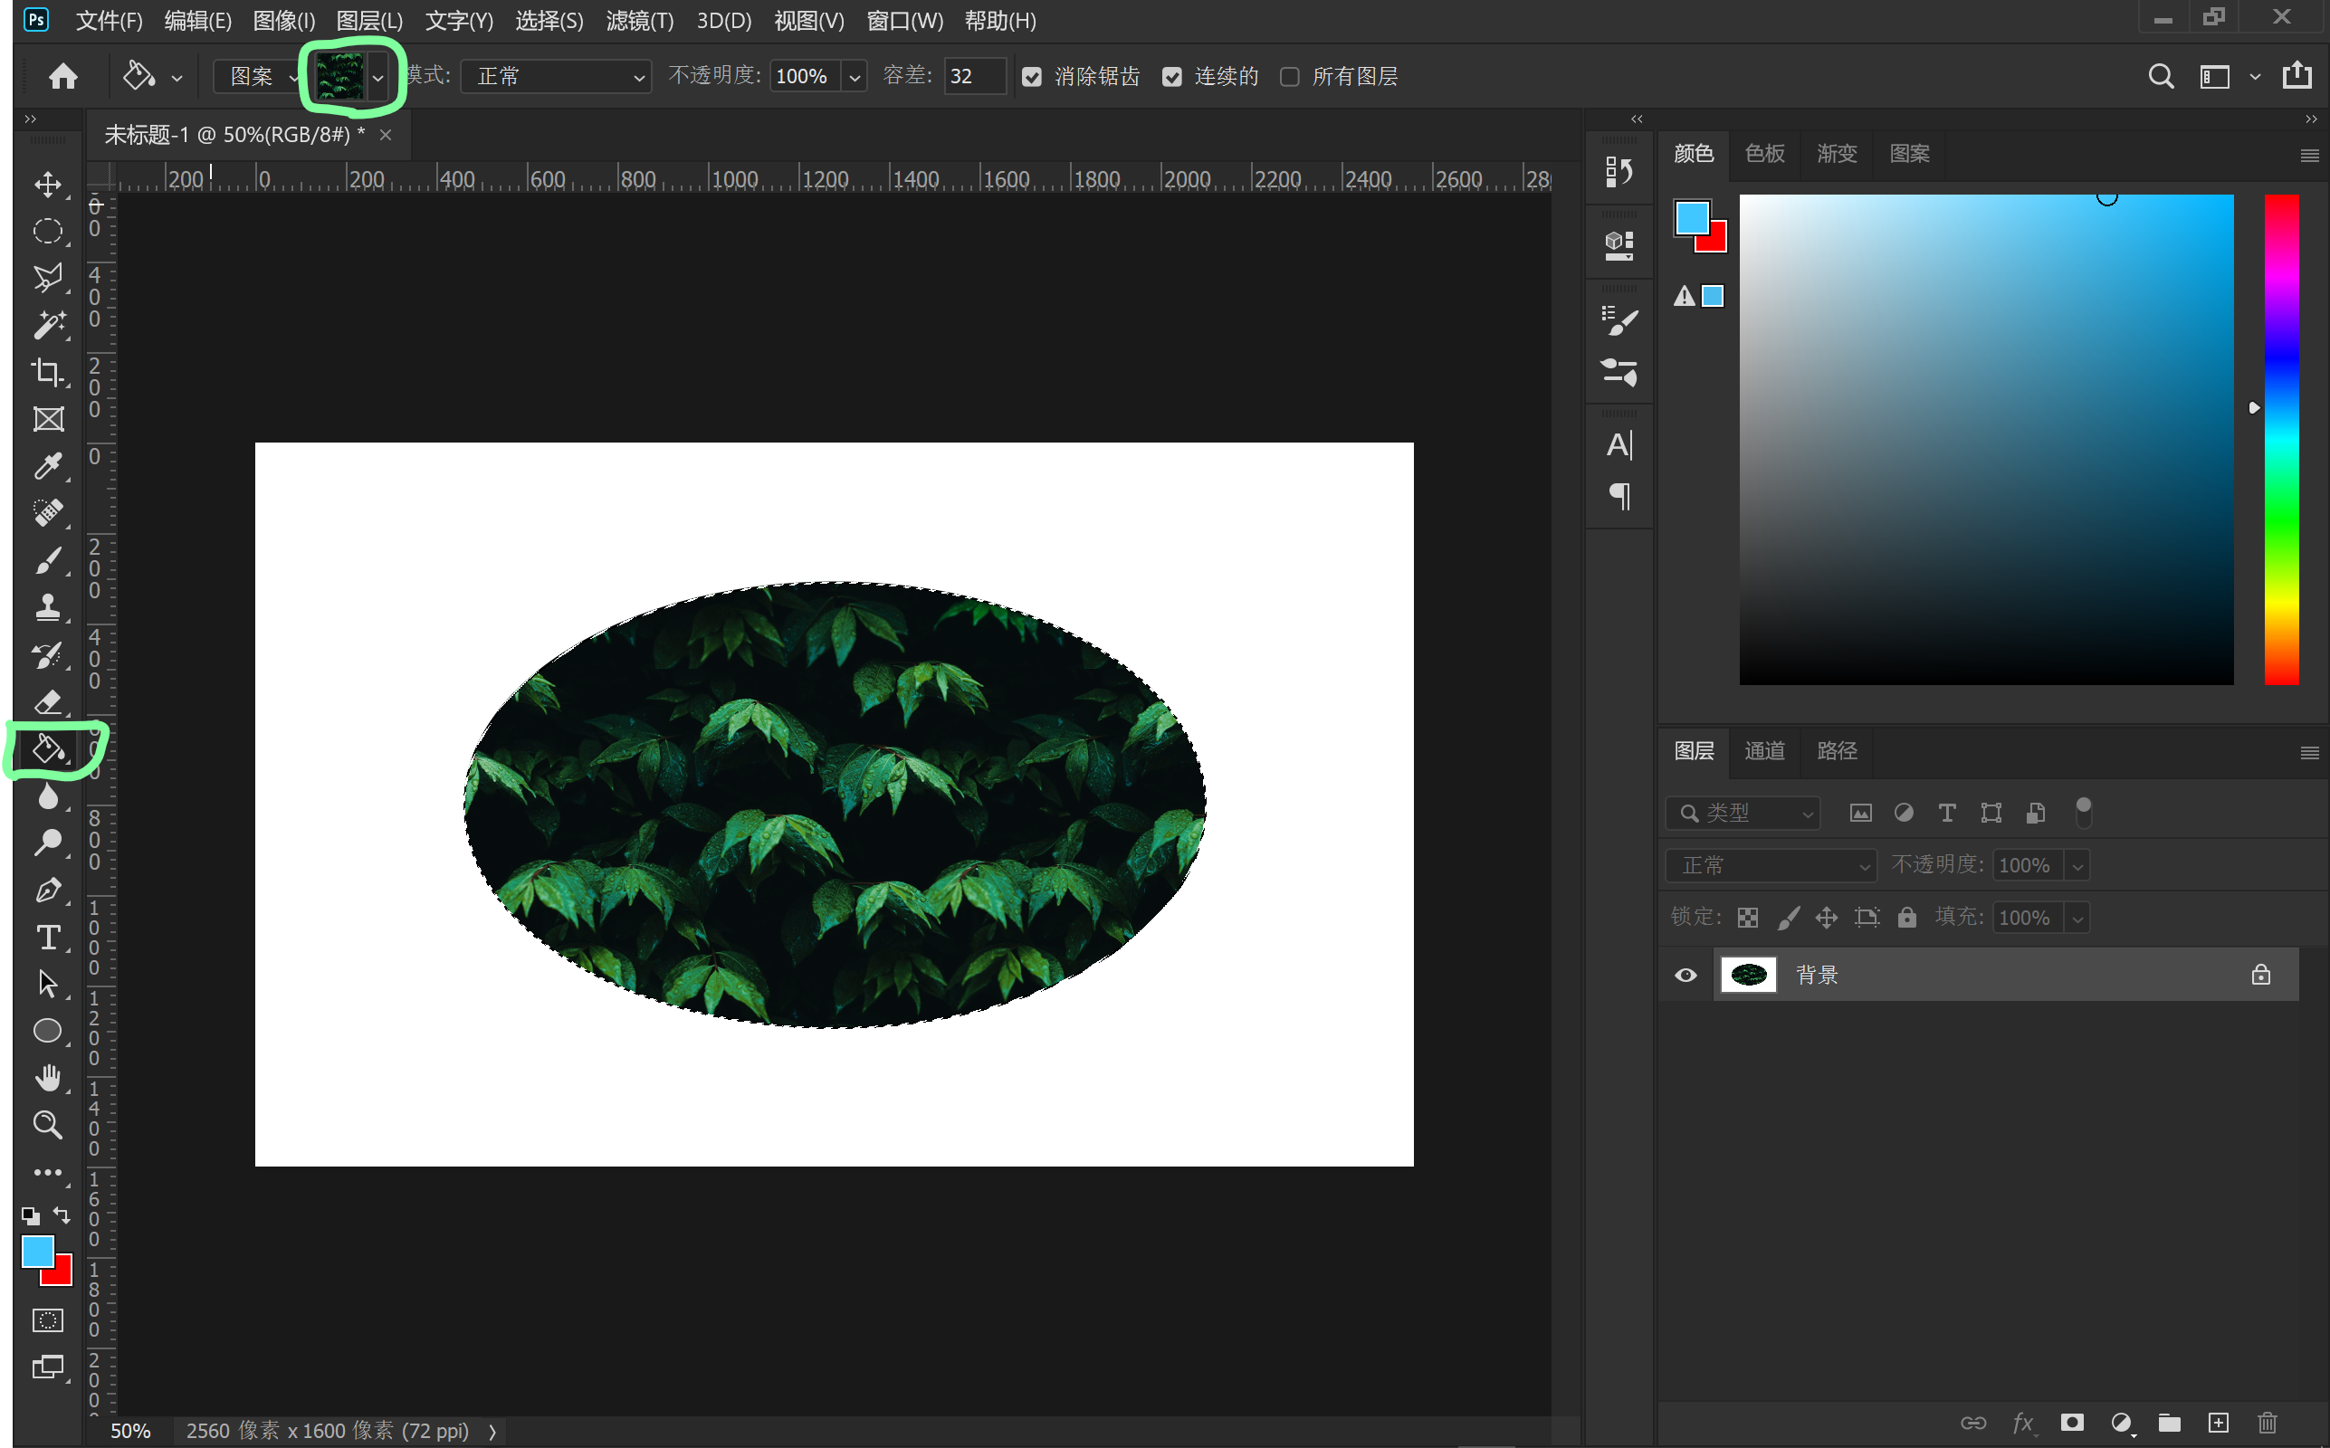Viewport: 2330px width, 1448px height.
Task: Toggle Quick Mask mode
Action: point(48,1320)
